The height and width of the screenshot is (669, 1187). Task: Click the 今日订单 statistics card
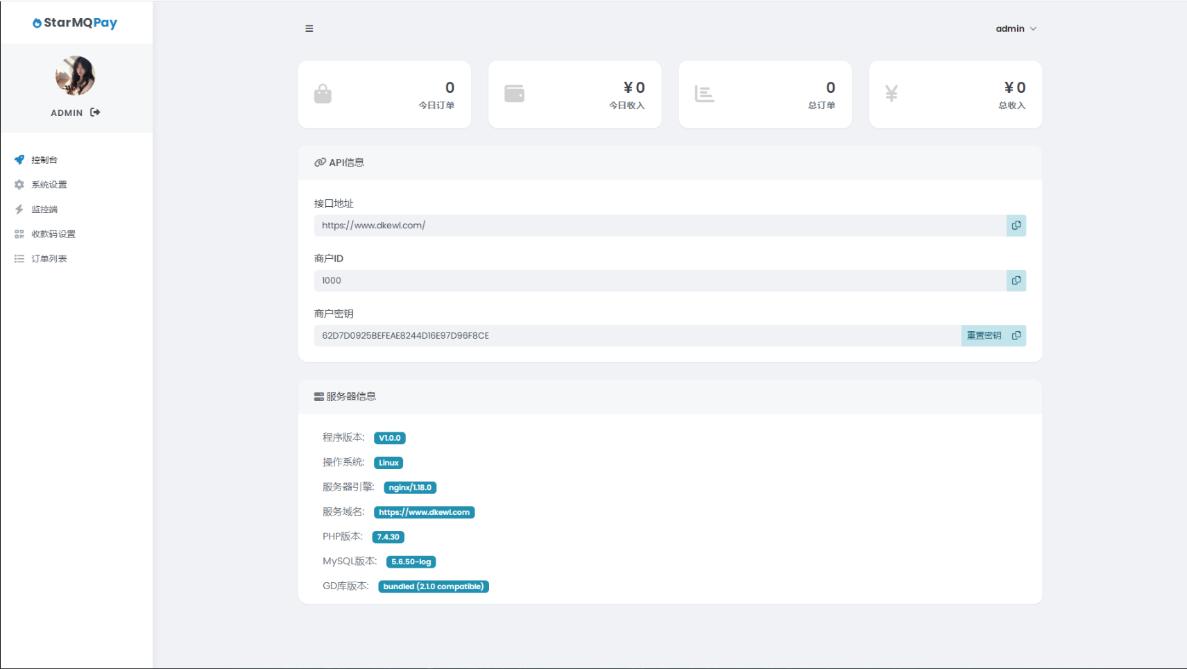384,94
